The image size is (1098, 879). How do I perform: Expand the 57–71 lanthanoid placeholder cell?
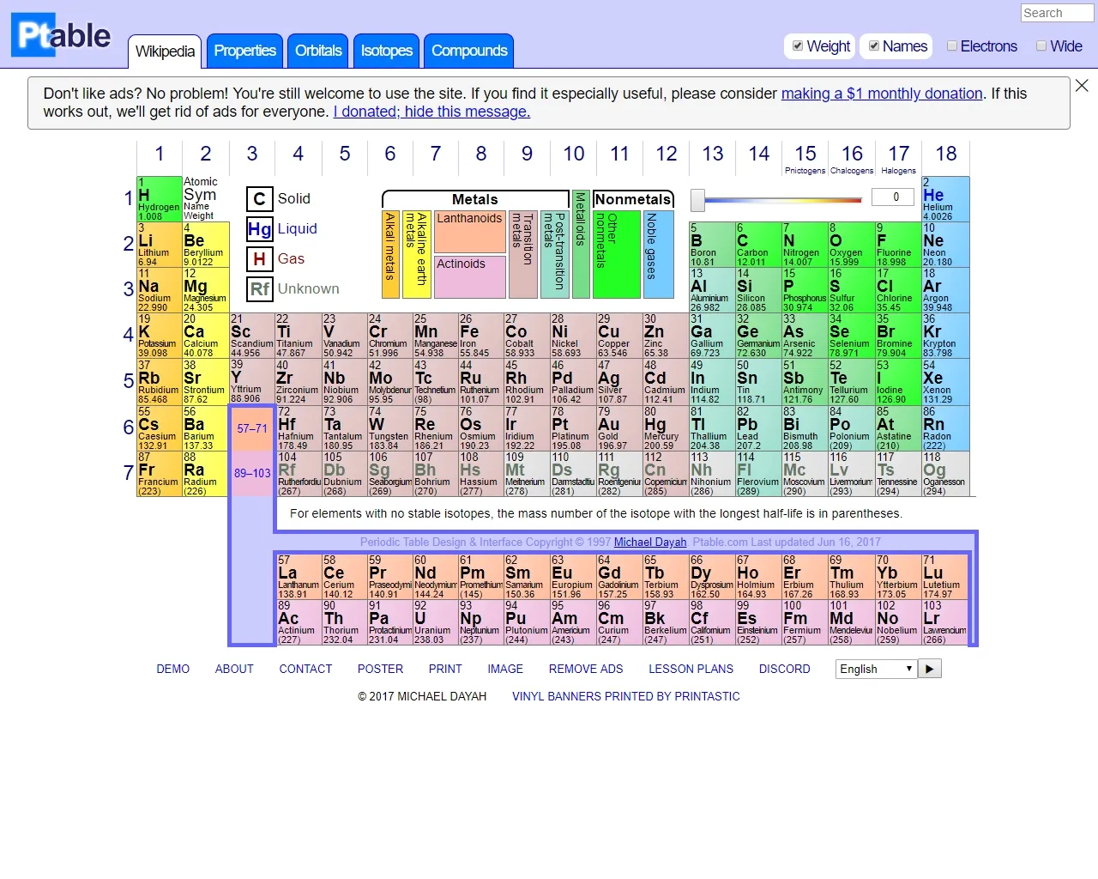252,428
